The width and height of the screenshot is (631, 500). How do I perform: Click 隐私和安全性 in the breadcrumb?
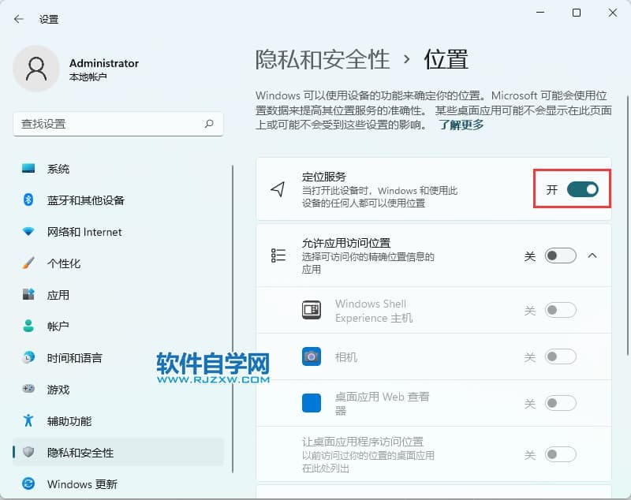coord(323,59)
